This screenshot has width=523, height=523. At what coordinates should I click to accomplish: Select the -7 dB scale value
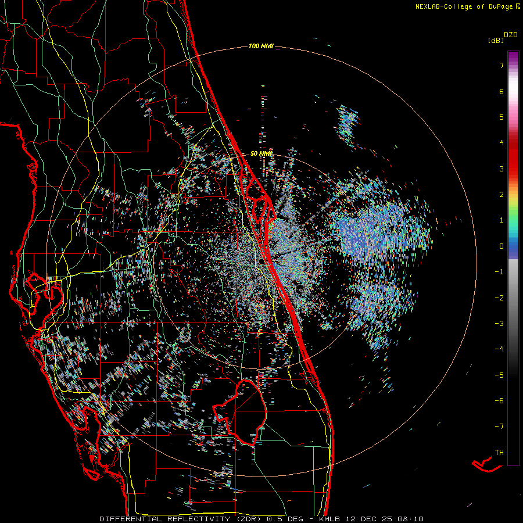(499, 427)
